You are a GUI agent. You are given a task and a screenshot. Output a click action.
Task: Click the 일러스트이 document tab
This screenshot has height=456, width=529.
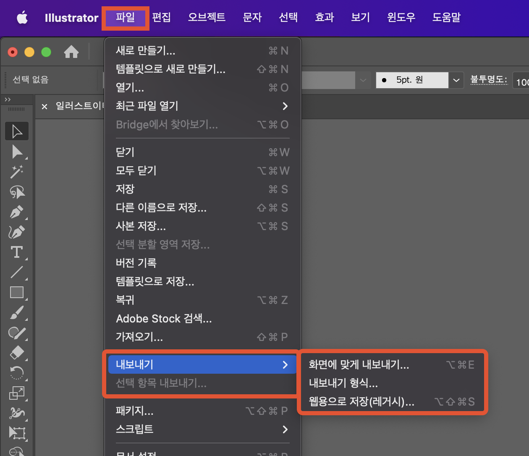click(79, 106)
